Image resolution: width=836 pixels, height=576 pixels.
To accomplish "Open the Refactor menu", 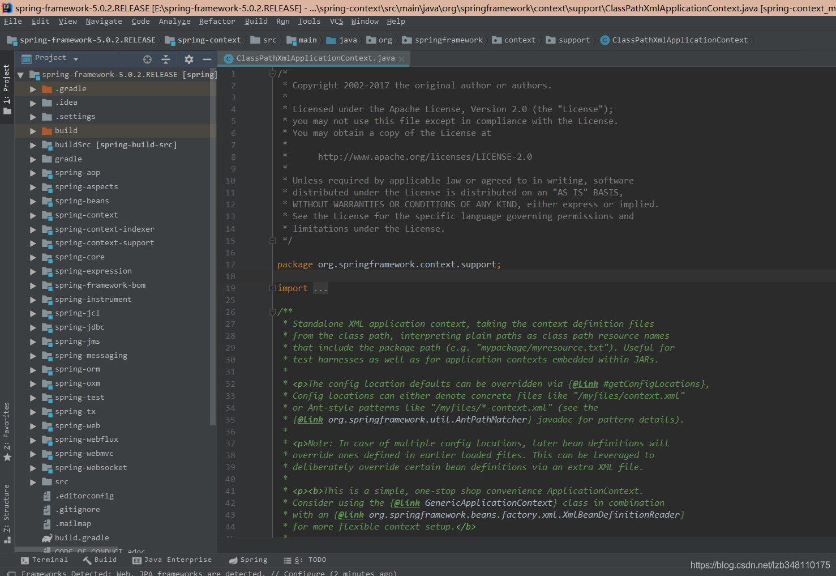I will tap(217, 22).
